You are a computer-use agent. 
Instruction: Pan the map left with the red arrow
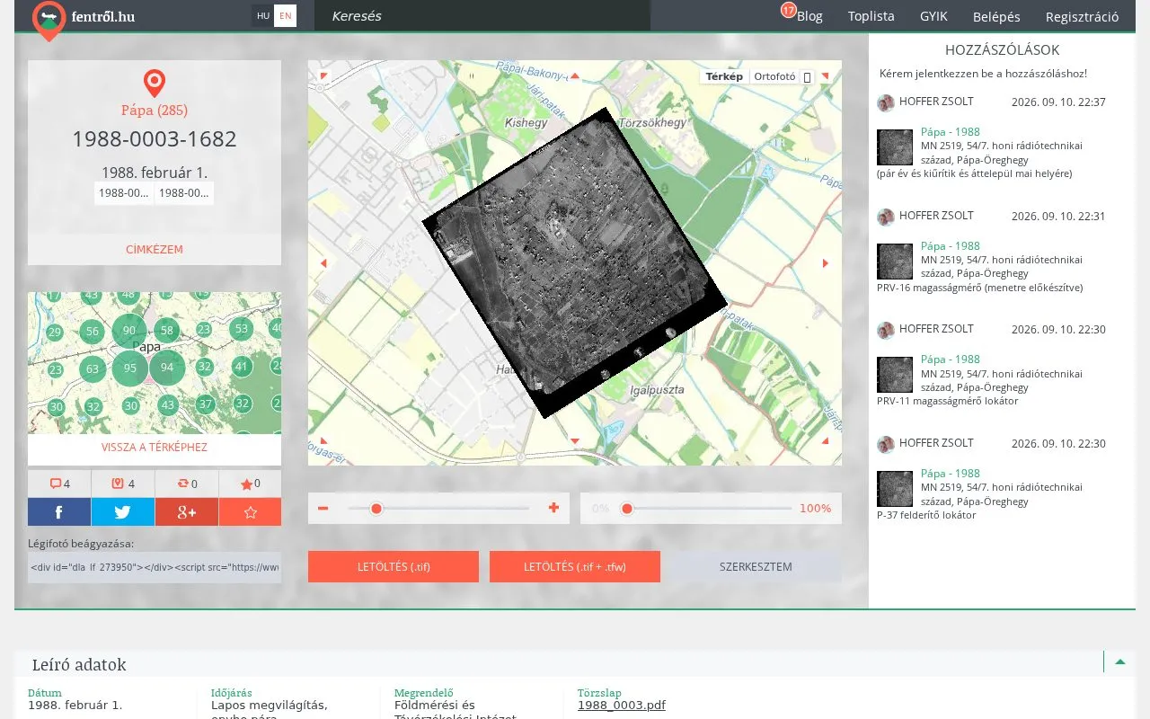tap(323, 263)
